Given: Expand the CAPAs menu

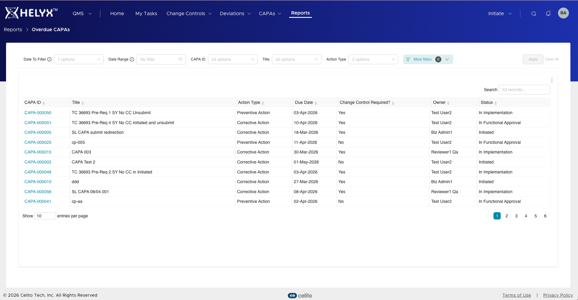Looking at the screenshot, I should point(270,14).
